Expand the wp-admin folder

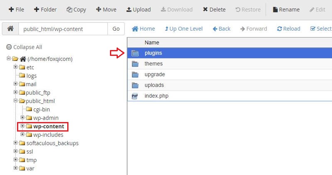[x=22, y=117]
